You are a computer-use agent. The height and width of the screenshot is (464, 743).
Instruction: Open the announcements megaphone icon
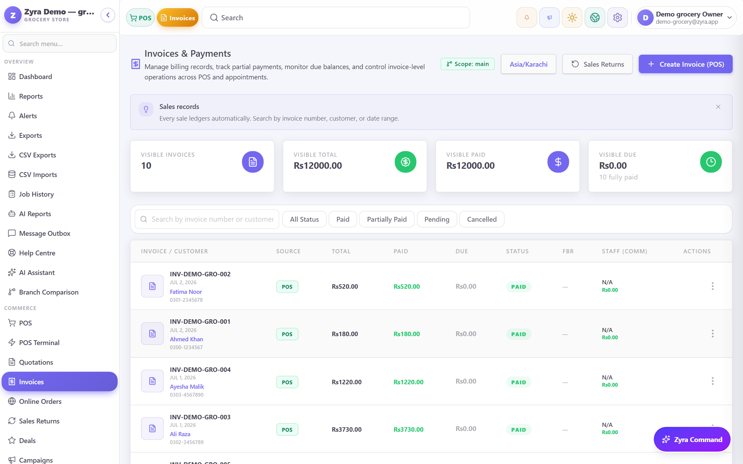coord(549,18)
